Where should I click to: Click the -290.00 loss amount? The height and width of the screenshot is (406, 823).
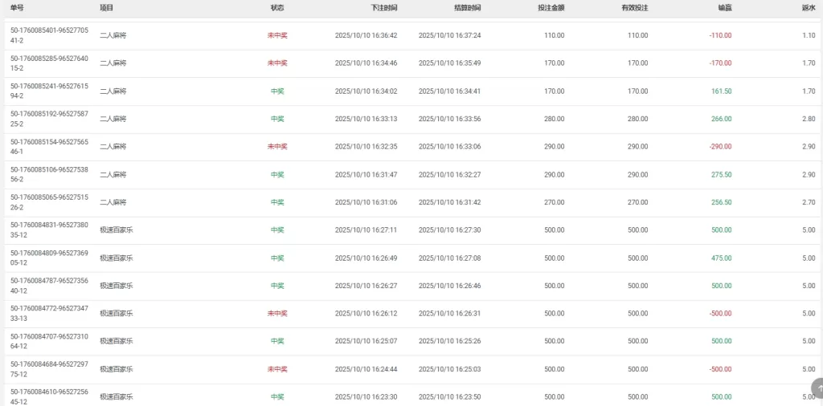click(x=720, y=147)
